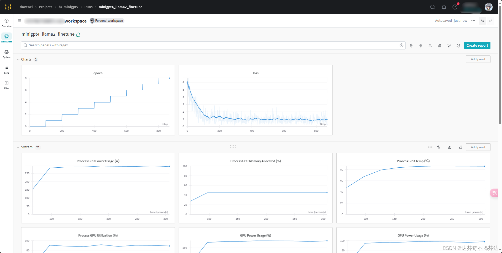Open System section more options dots
Image resolution: width=502 pixels, height=253 pixels.
(x=430, y=147)
